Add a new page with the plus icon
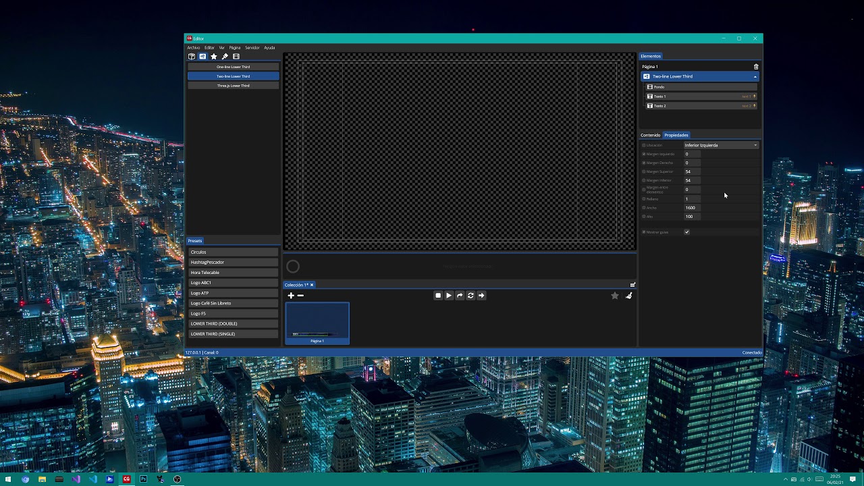 pyautogui.click(x=291, y=296)
